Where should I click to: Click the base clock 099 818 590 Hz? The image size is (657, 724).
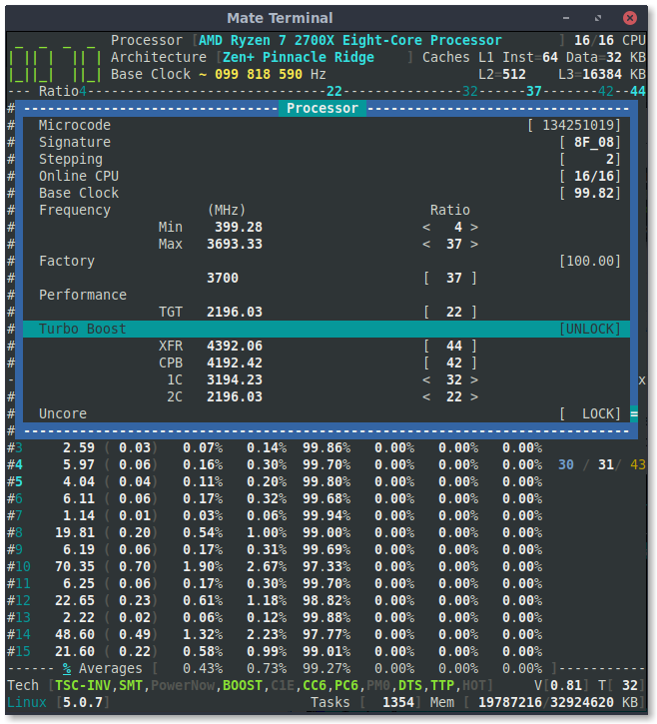click(271, 74)
